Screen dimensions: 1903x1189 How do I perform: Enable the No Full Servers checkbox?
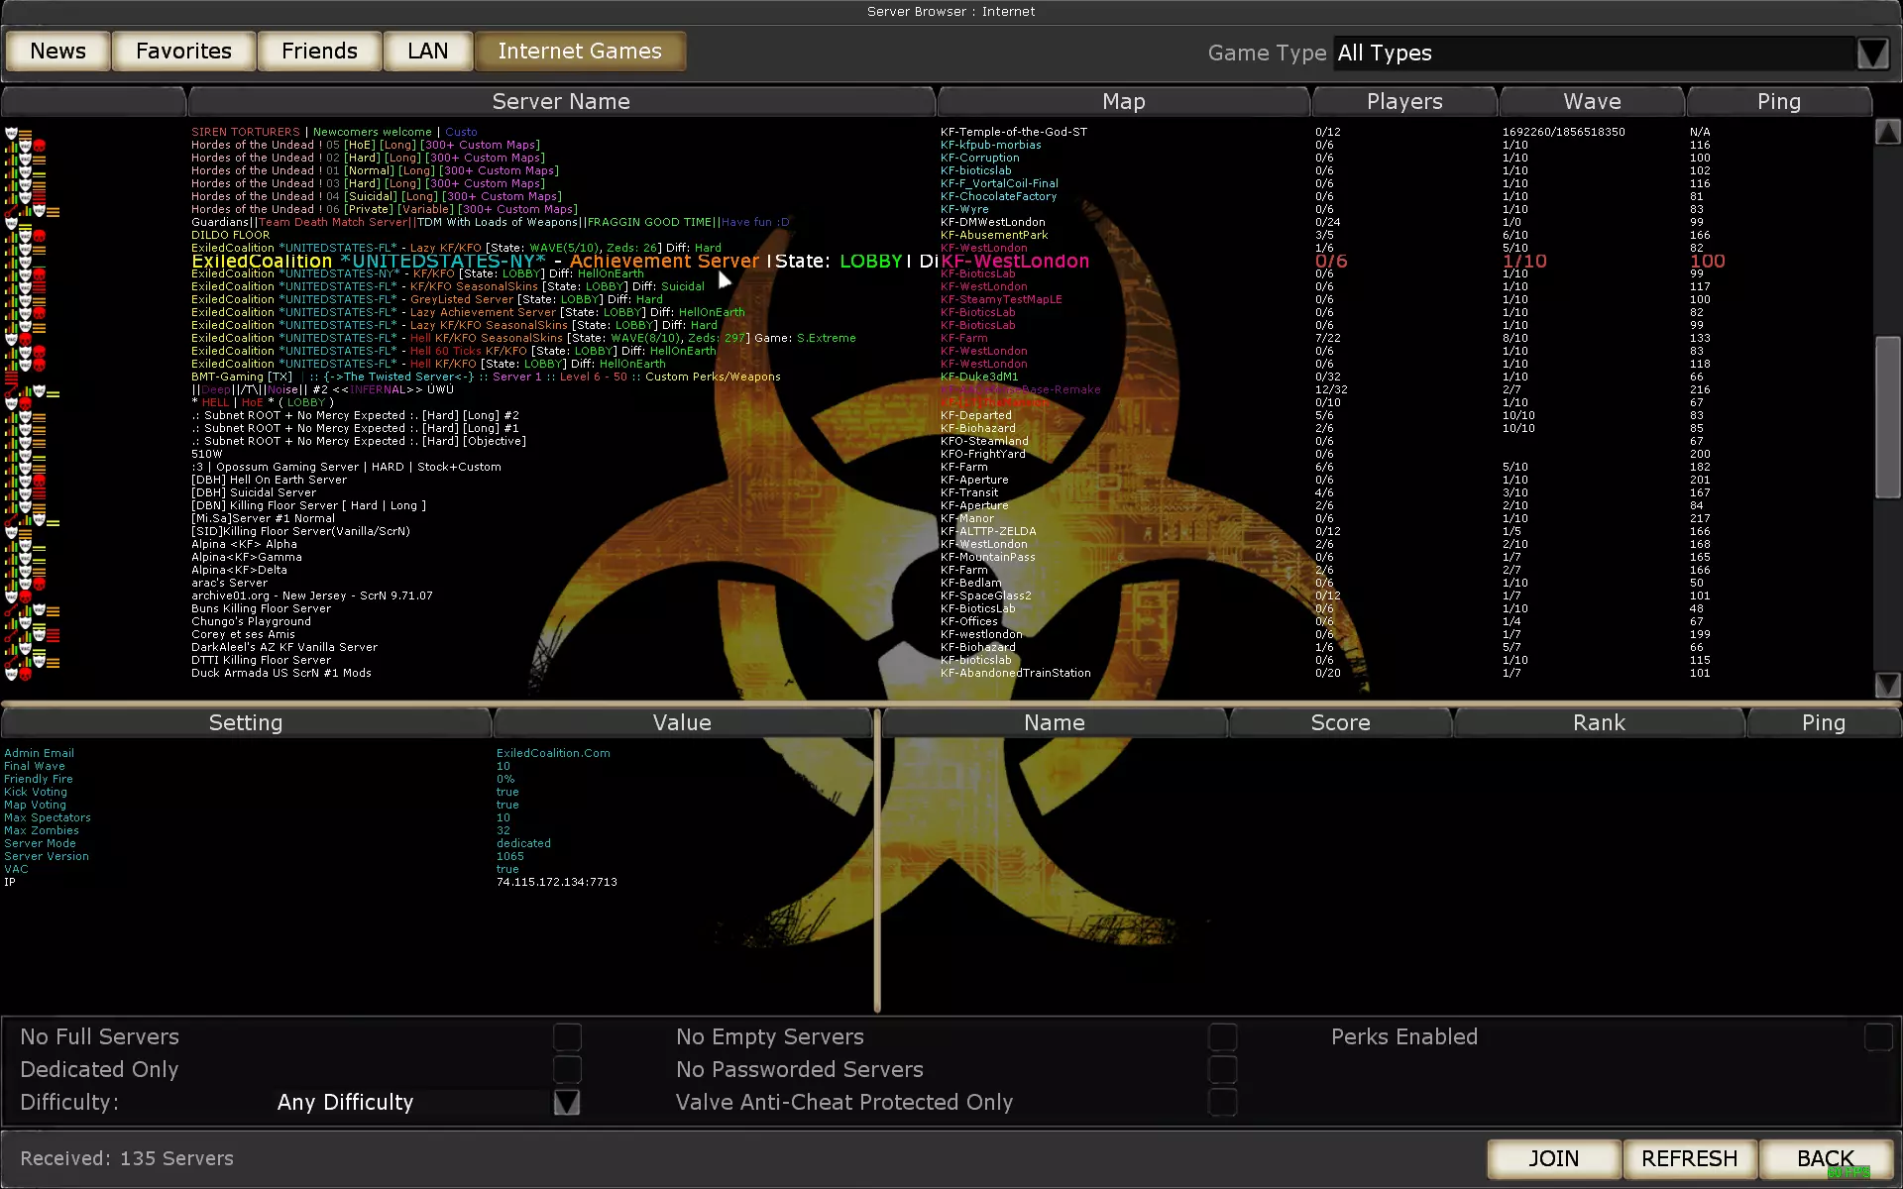tap(567, 1036)
